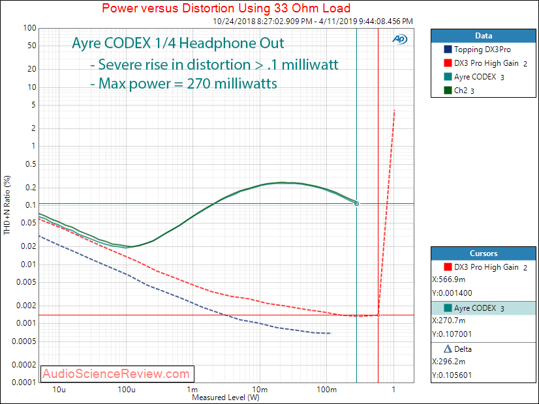Click the X:566.9m cursor value
This screenshot has width=539, height=404.
click(x=448, y=280)
